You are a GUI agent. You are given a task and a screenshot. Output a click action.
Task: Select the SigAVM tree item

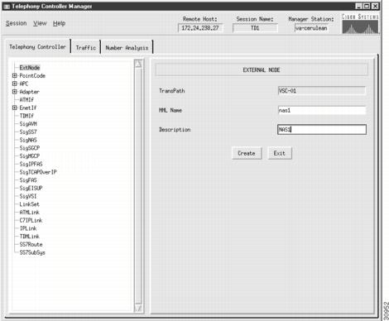(x=28, y=124)
